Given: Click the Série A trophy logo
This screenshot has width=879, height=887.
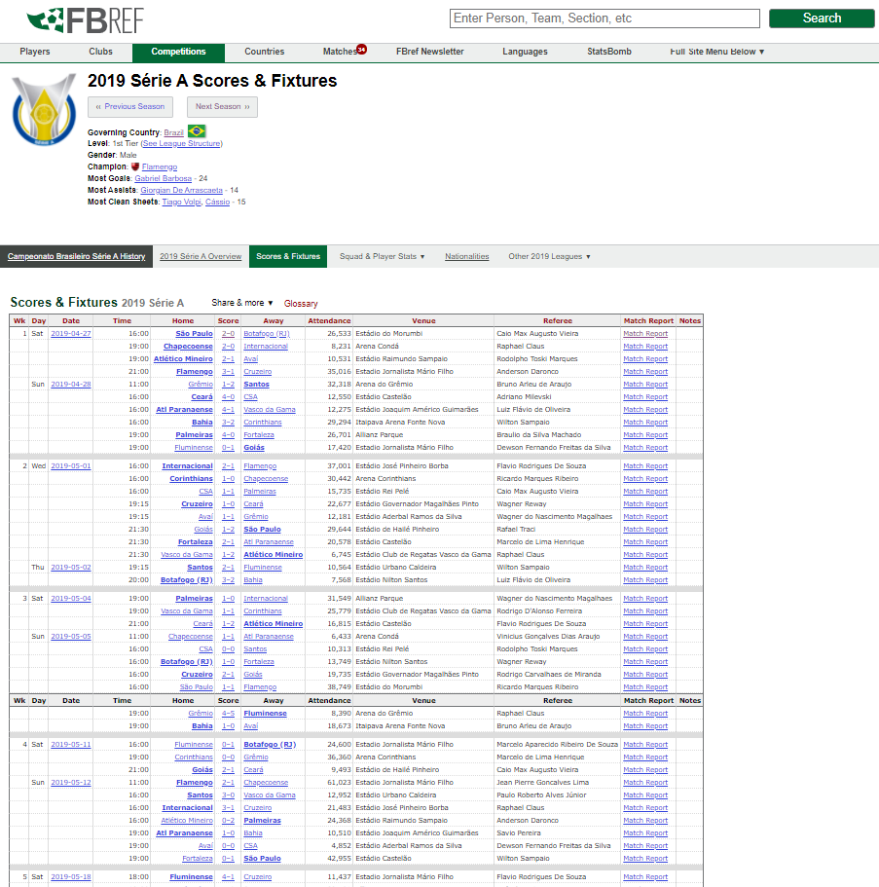Looking at the screenshot, I should (44, 109).
